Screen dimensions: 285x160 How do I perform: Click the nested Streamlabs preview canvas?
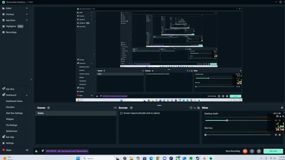159,54
